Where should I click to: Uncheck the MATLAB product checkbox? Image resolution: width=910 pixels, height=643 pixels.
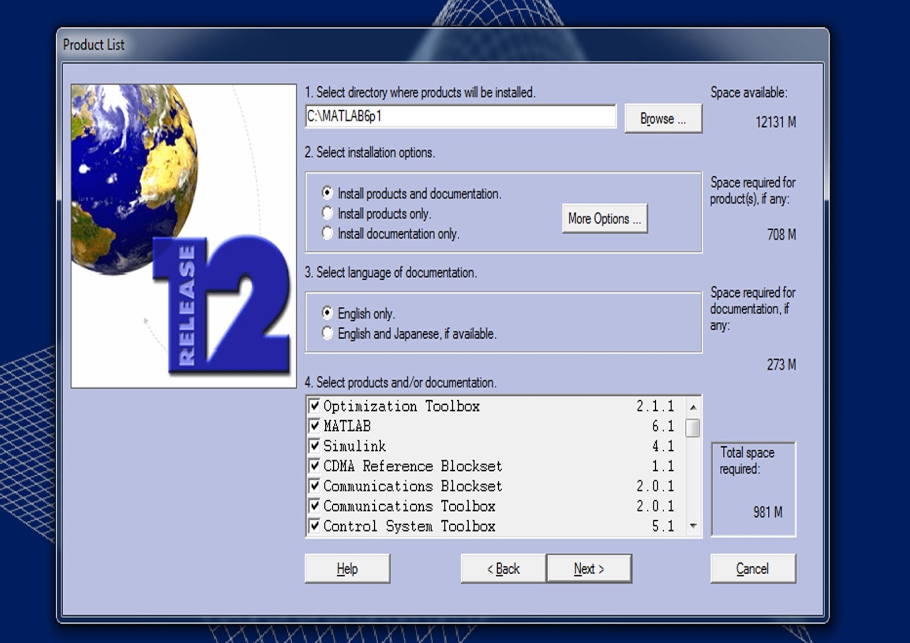[314, 426]
